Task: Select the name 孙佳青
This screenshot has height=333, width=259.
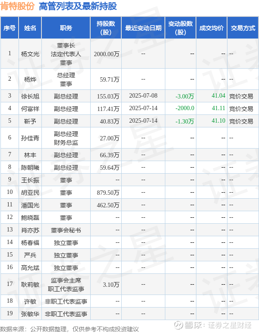Action: click(x=30, y=138)
